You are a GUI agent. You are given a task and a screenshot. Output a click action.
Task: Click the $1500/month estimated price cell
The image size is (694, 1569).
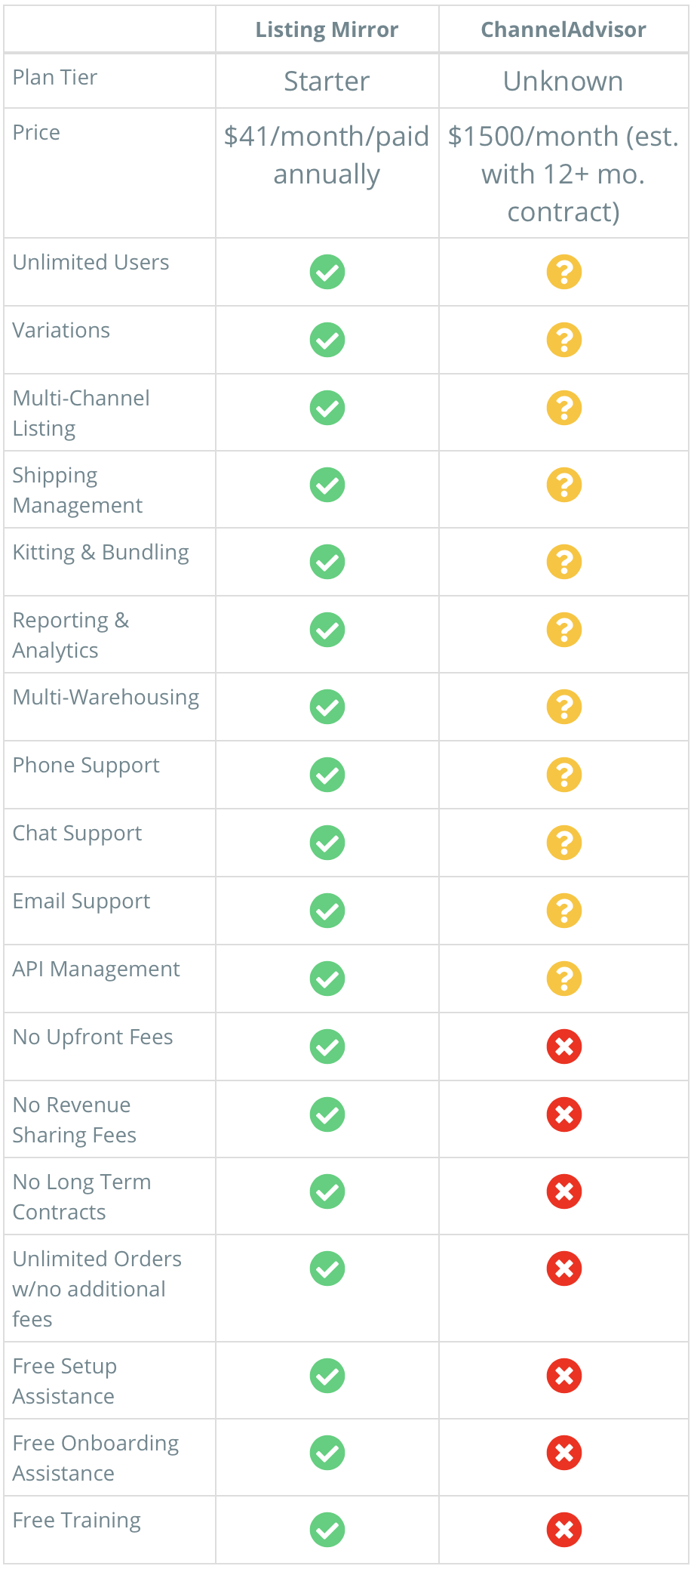tap(563, 174)
